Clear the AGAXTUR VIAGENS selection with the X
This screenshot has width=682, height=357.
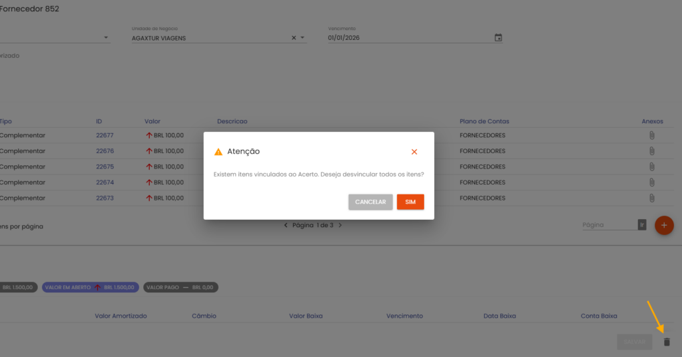click(x=294, y=38)
